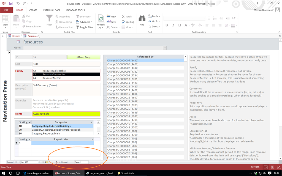The width and height of the screenshot is (282, 176).
Task: Create a New record
Action: click(x=111, y=16)
